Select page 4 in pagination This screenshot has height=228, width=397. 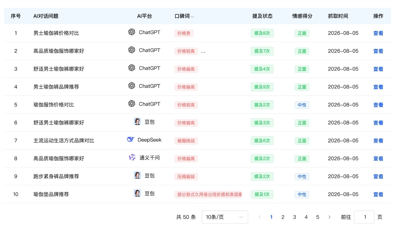(306, 217)
